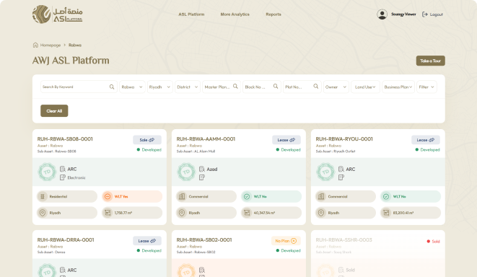Click the WLT Yes orange status icon
Viewport: 477px width, 277px height.
[108, 196]
